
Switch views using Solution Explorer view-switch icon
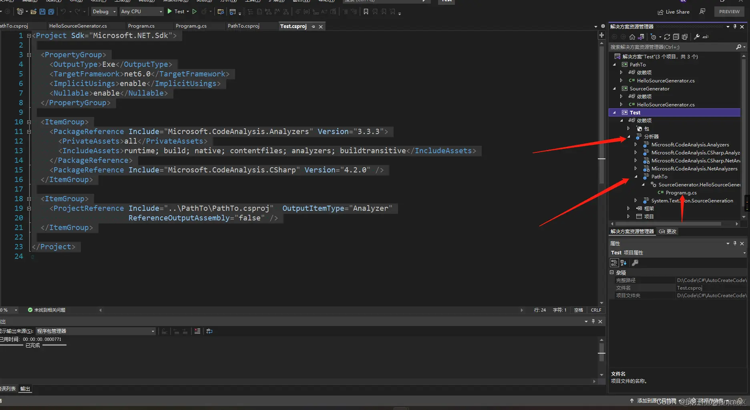[641, 37]
